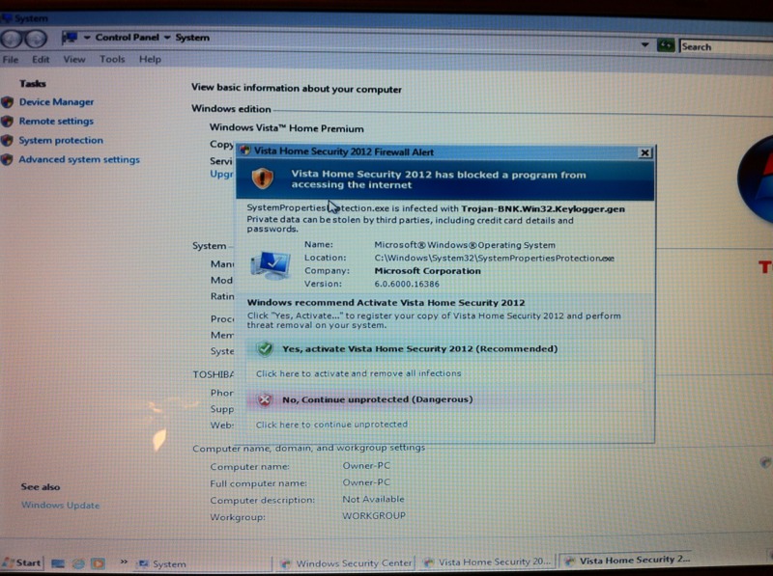This screenshot has height=576, width=773.
Task: Open the Edit menu
Action: tap(41, 60)
